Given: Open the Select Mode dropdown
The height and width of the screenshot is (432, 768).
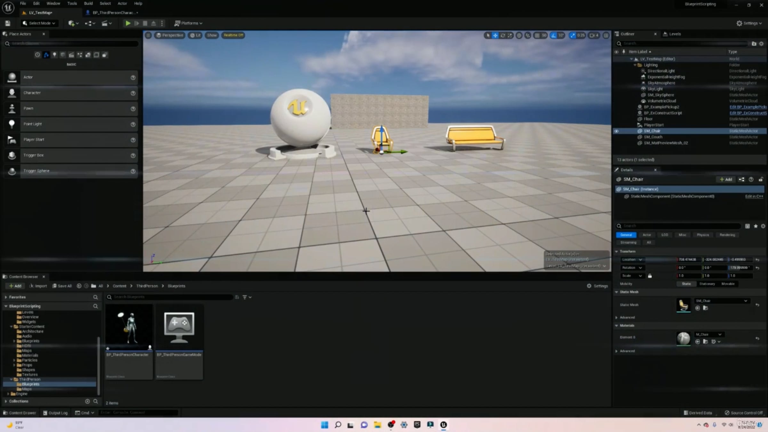Looking at the screenshot, I should click(x=39, y=23).
